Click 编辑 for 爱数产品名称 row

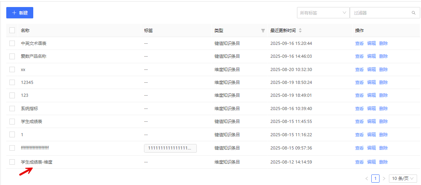tap(371, 56)
